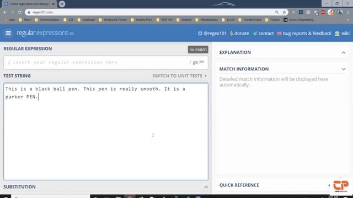Expand the Substitution panel

pos(206,187)
